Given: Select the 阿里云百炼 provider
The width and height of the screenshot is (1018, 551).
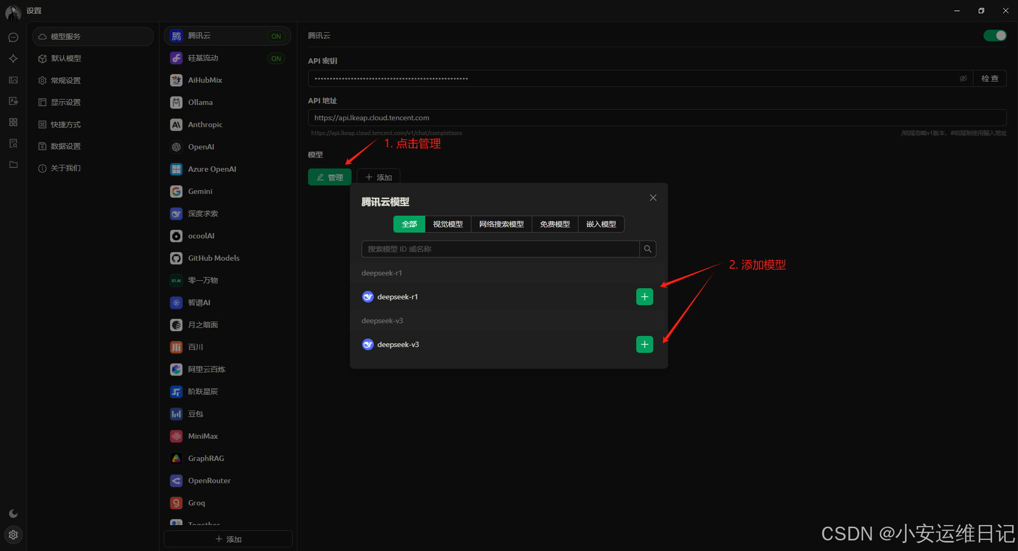Looking at the screenshot, I should pyautogui.click(x=227, y=369).
